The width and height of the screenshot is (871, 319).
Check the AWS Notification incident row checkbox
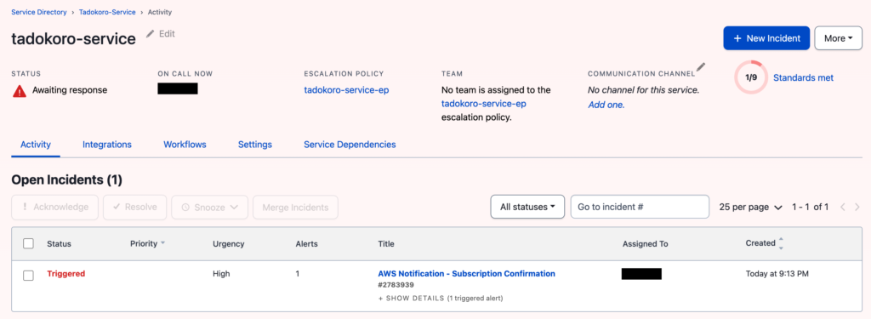(28, 276)
